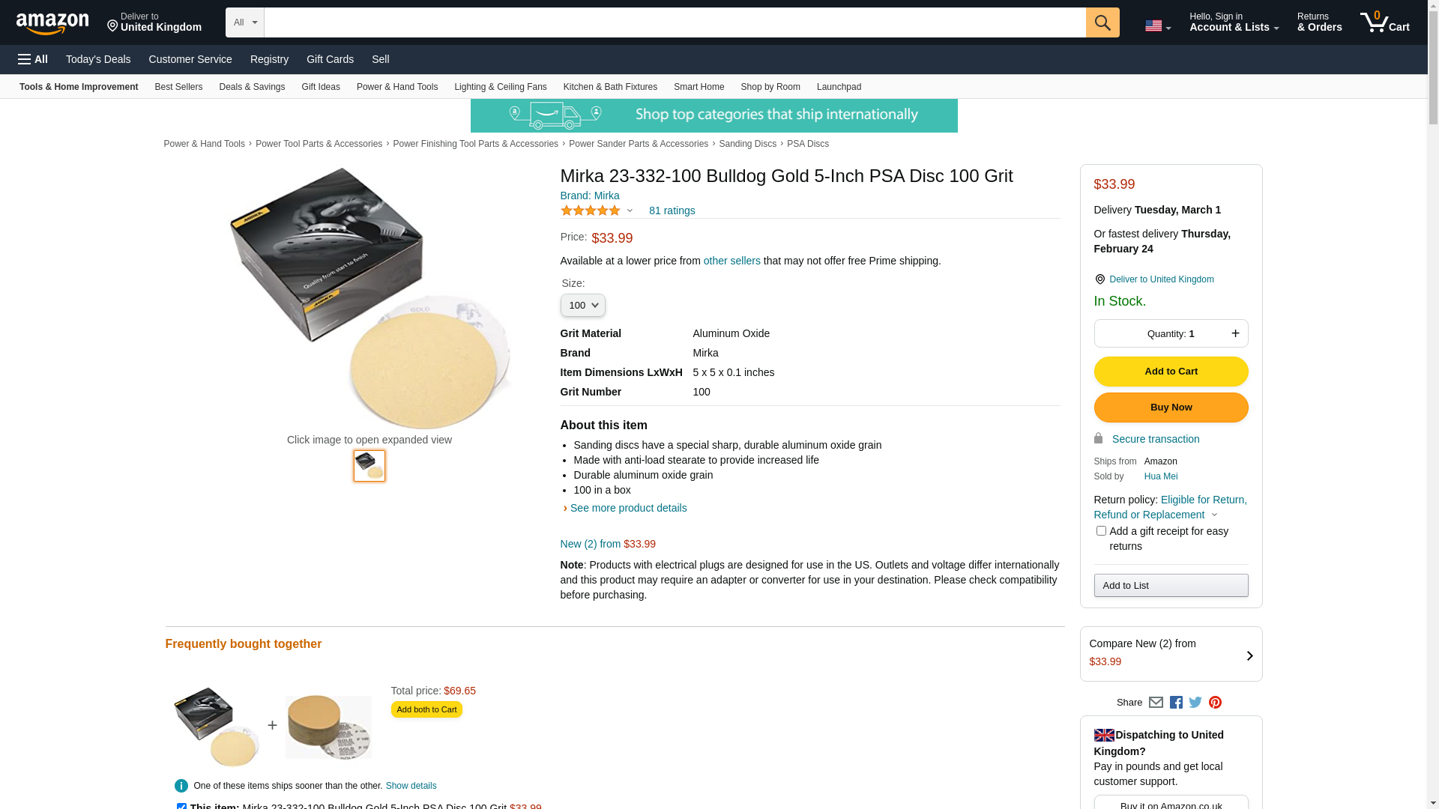Open the Size 100 dropdown
Viewport: 1439px width, 809px height.
coord(582,306)
